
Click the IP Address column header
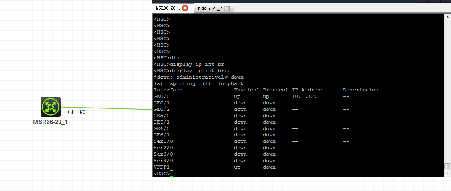[x=308, y=90]
